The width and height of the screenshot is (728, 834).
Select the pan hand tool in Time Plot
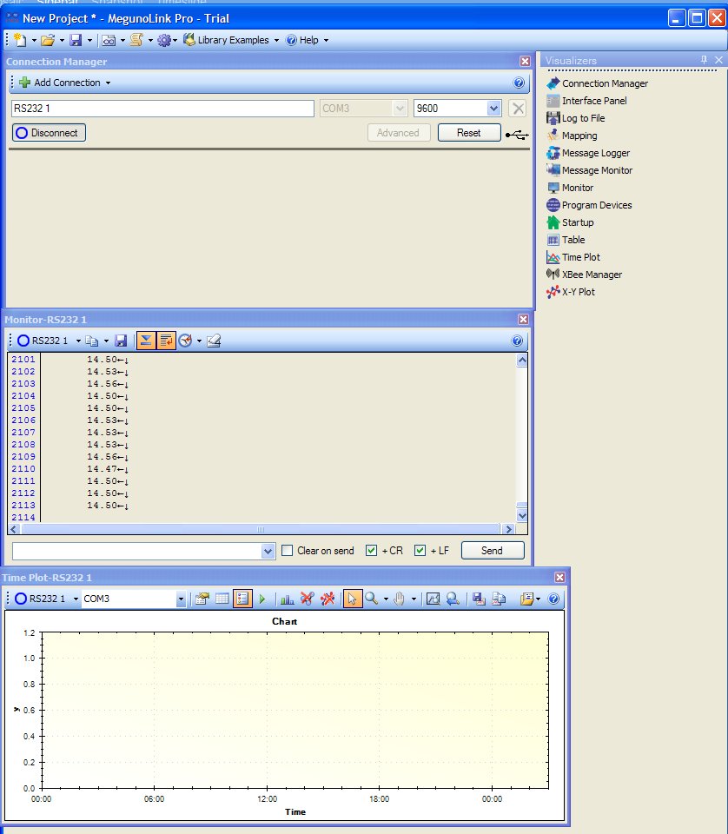399,599
